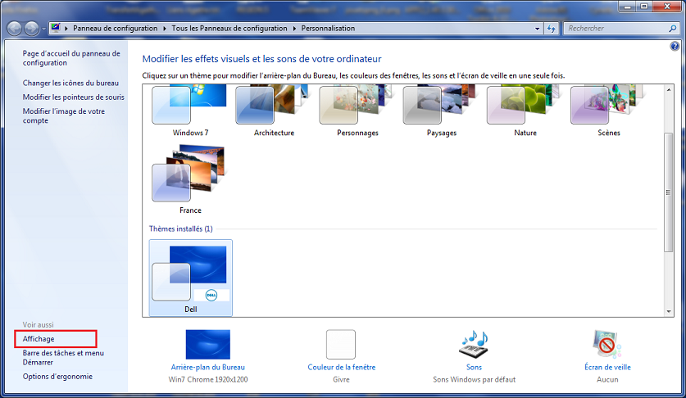Image resolution: width=686 pixels, height=398 pixels.
Task: Expand arrow after 'Tous les Panneaux de configuration'
Action: click(x=294, y=29)
